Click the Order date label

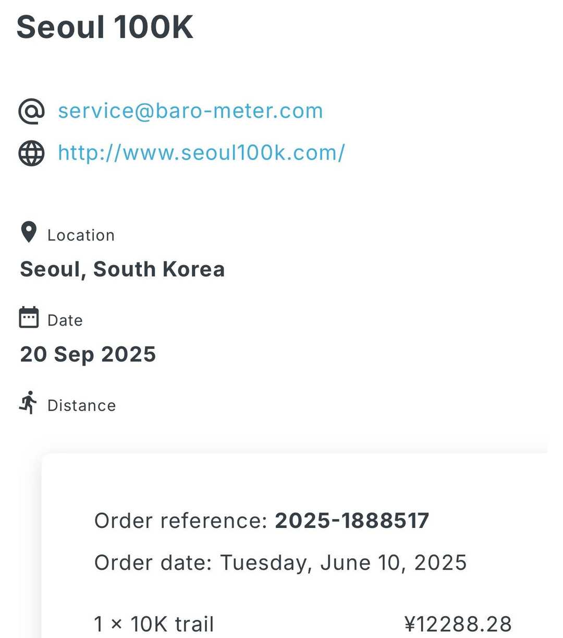153,563
